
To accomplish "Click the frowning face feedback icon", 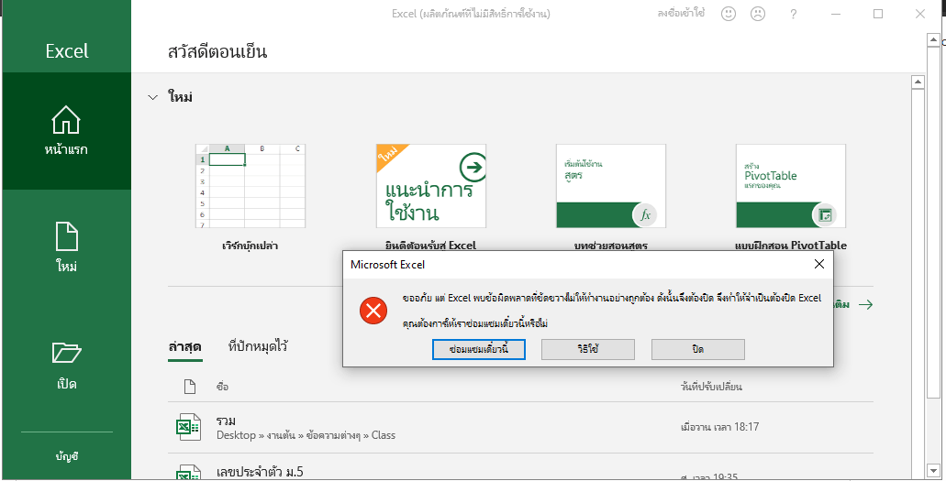I will click(x=758, y=13).
